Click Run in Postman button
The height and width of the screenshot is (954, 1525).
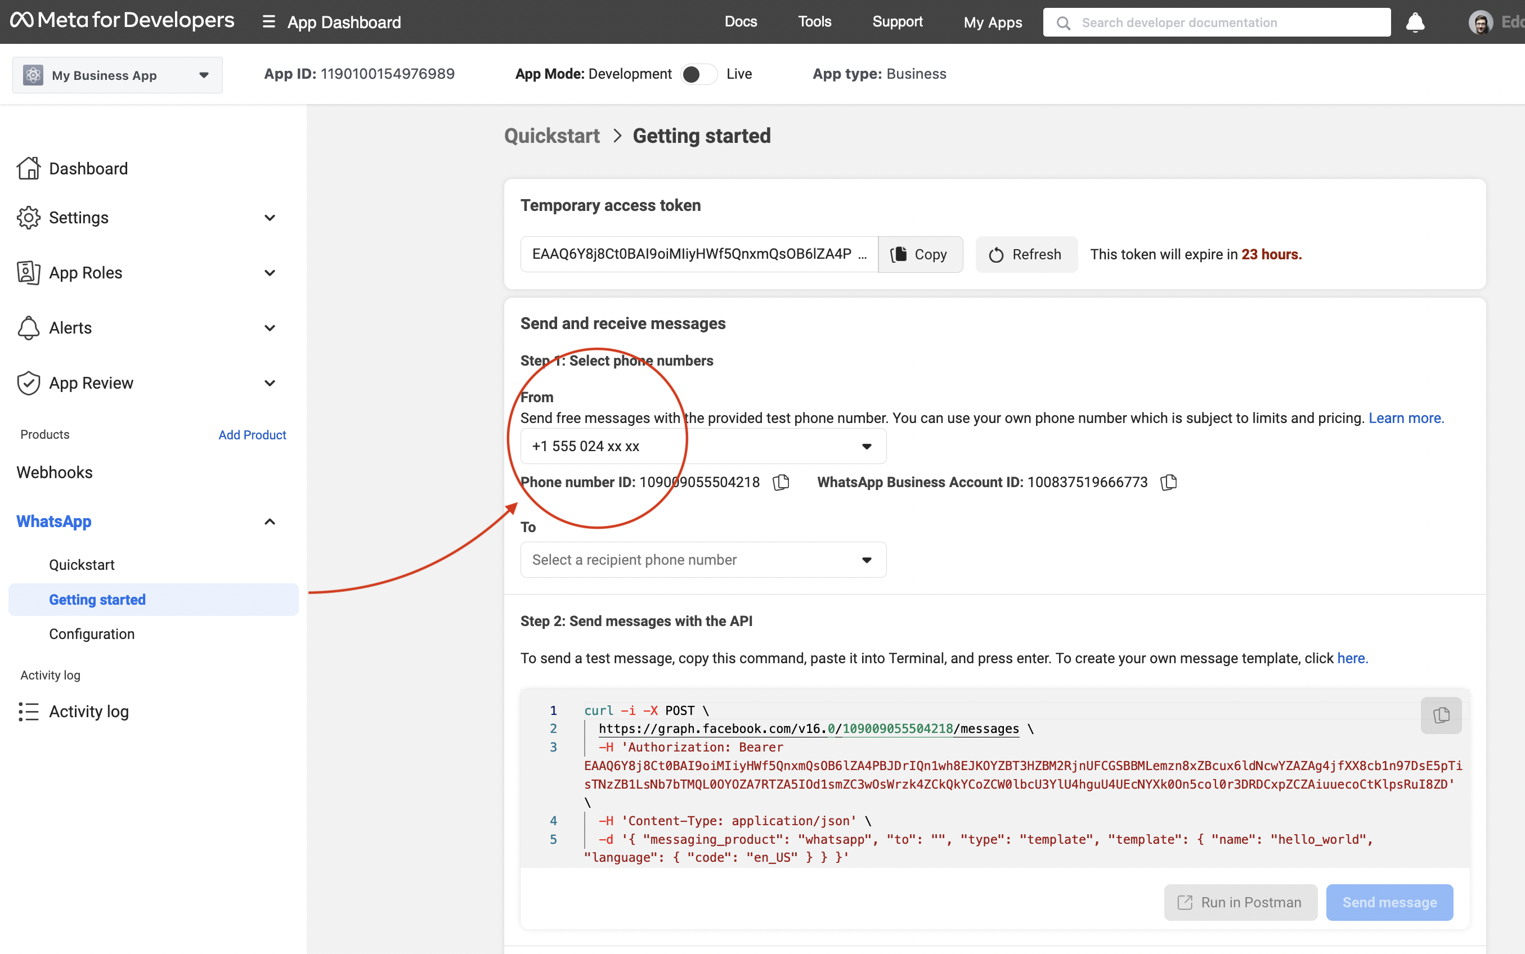pos(1240,902)
